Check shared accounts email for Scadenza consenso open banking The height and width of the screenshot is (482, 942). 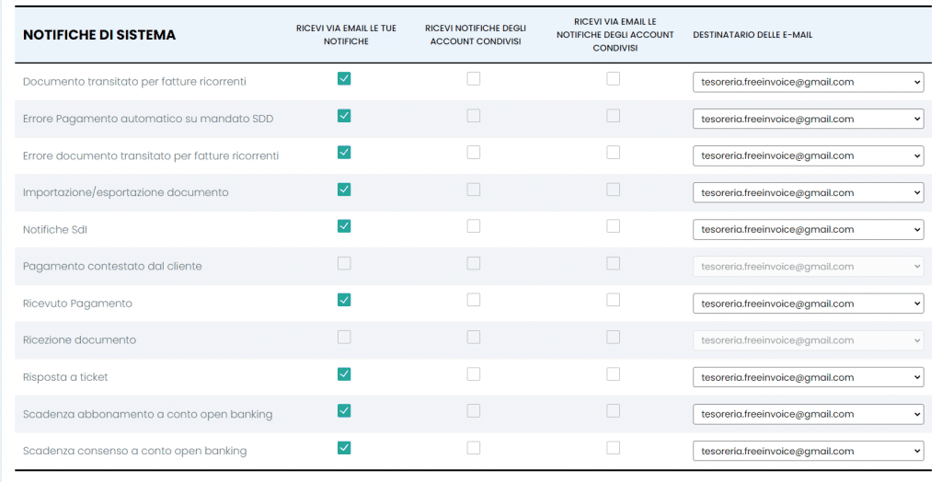pos(614,448)
